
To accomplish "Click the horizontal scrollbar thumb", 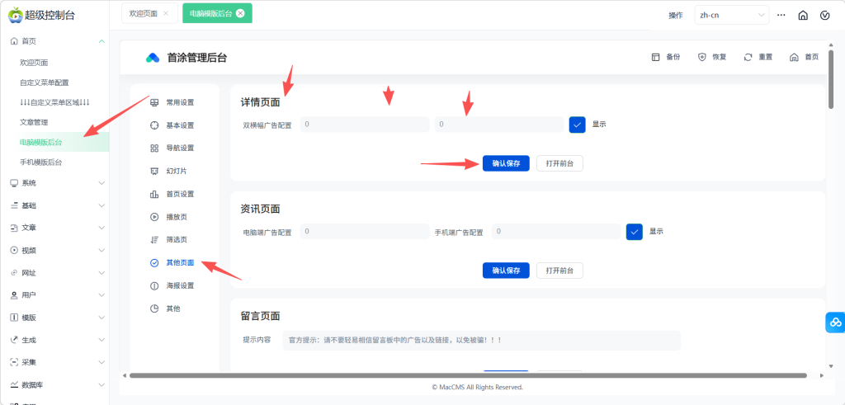I will [468, 375].
